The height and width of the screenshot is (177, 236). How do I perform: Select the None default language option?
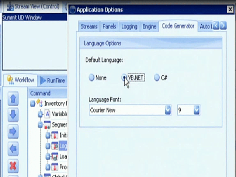point(91,78)
